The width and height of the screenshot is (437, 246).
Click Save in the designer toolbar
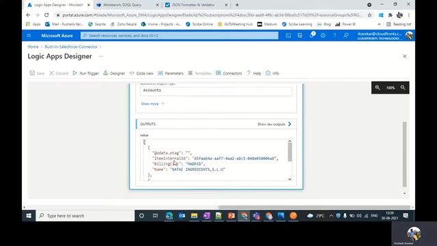coord(37,73)
